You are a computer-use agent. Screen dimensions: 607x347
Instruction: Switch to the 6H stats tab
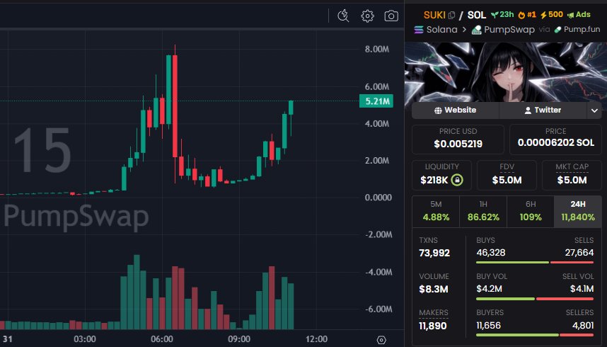530,212
